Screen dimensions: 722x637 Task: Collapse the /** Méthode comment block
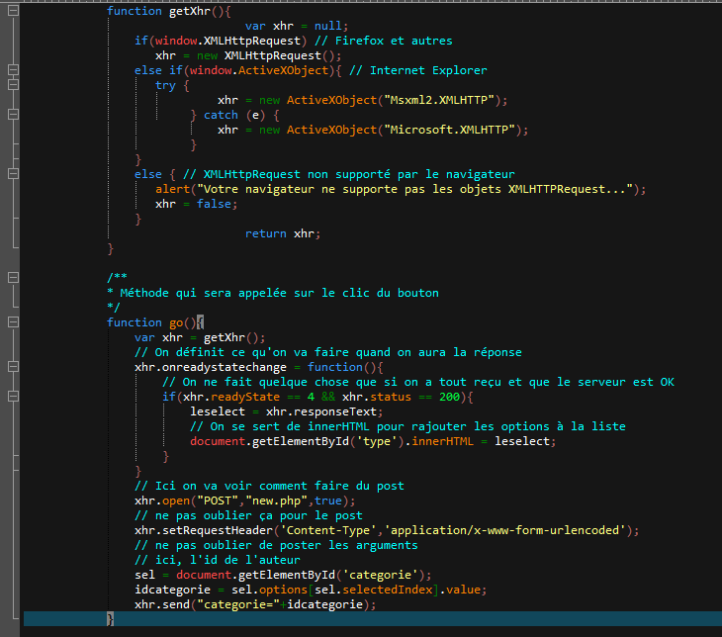click(x=12, y=278)
